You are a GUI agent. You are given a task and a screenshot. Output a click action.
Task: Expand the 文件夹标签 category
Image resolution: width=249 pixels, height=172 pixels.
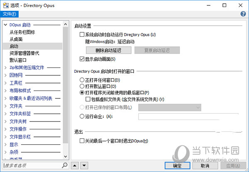tap(5, 114)
